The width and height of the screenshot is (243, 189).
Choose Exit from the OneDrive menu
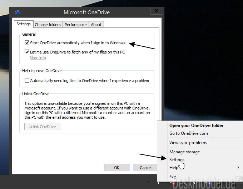click(x=173, y=177)
